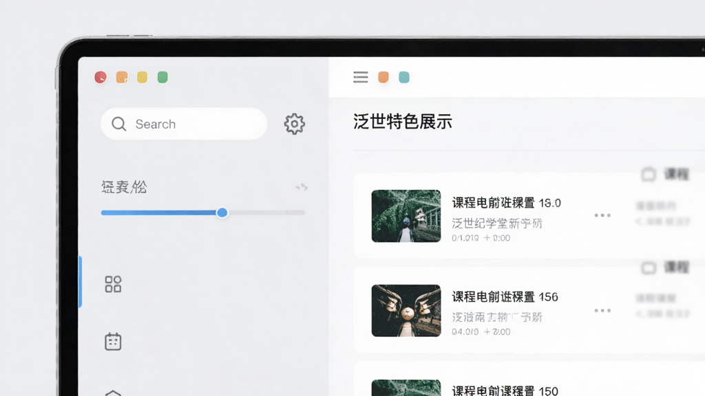This screenshot has height=396, width=705.
Task: Click the orange window button in sidebar
Action: point(121,77)
